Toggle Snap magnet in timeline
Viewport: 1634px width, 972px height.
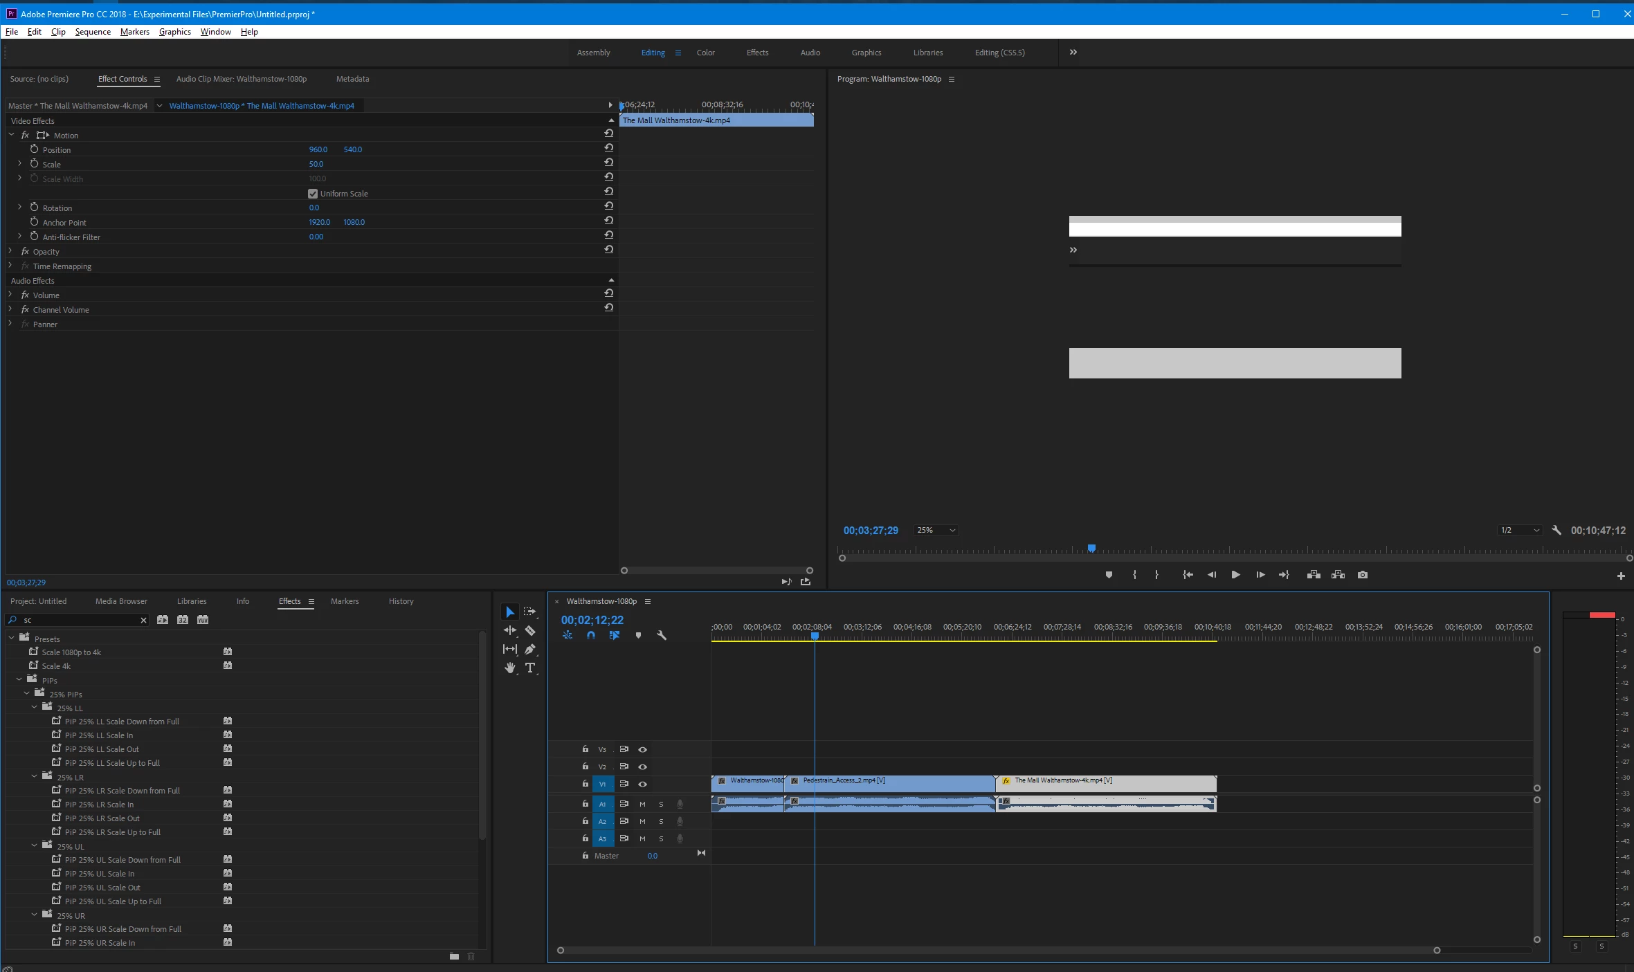pos(591,635)
